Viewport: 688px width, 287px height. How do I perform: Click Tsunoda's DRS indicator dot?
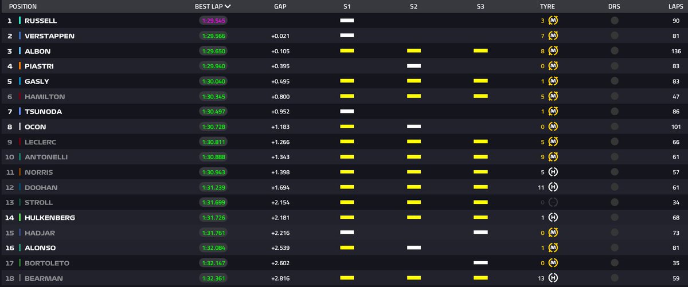614,112
